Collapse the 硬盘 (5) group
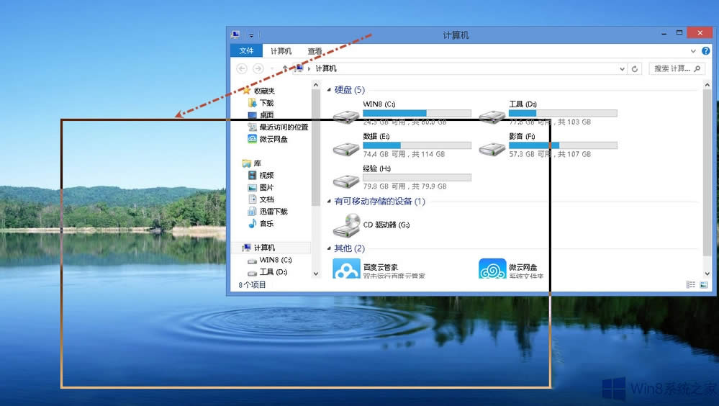719x406 pixels. [330, 90]
